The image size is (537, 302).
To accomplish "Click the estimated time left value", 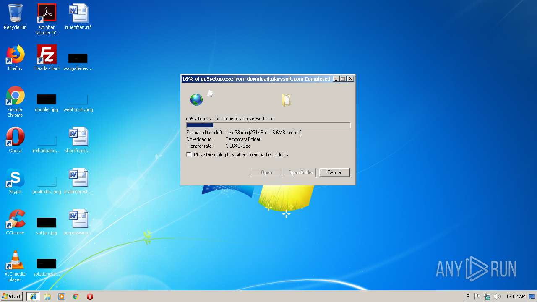I will pyautogui.click(x=264, y=133).
